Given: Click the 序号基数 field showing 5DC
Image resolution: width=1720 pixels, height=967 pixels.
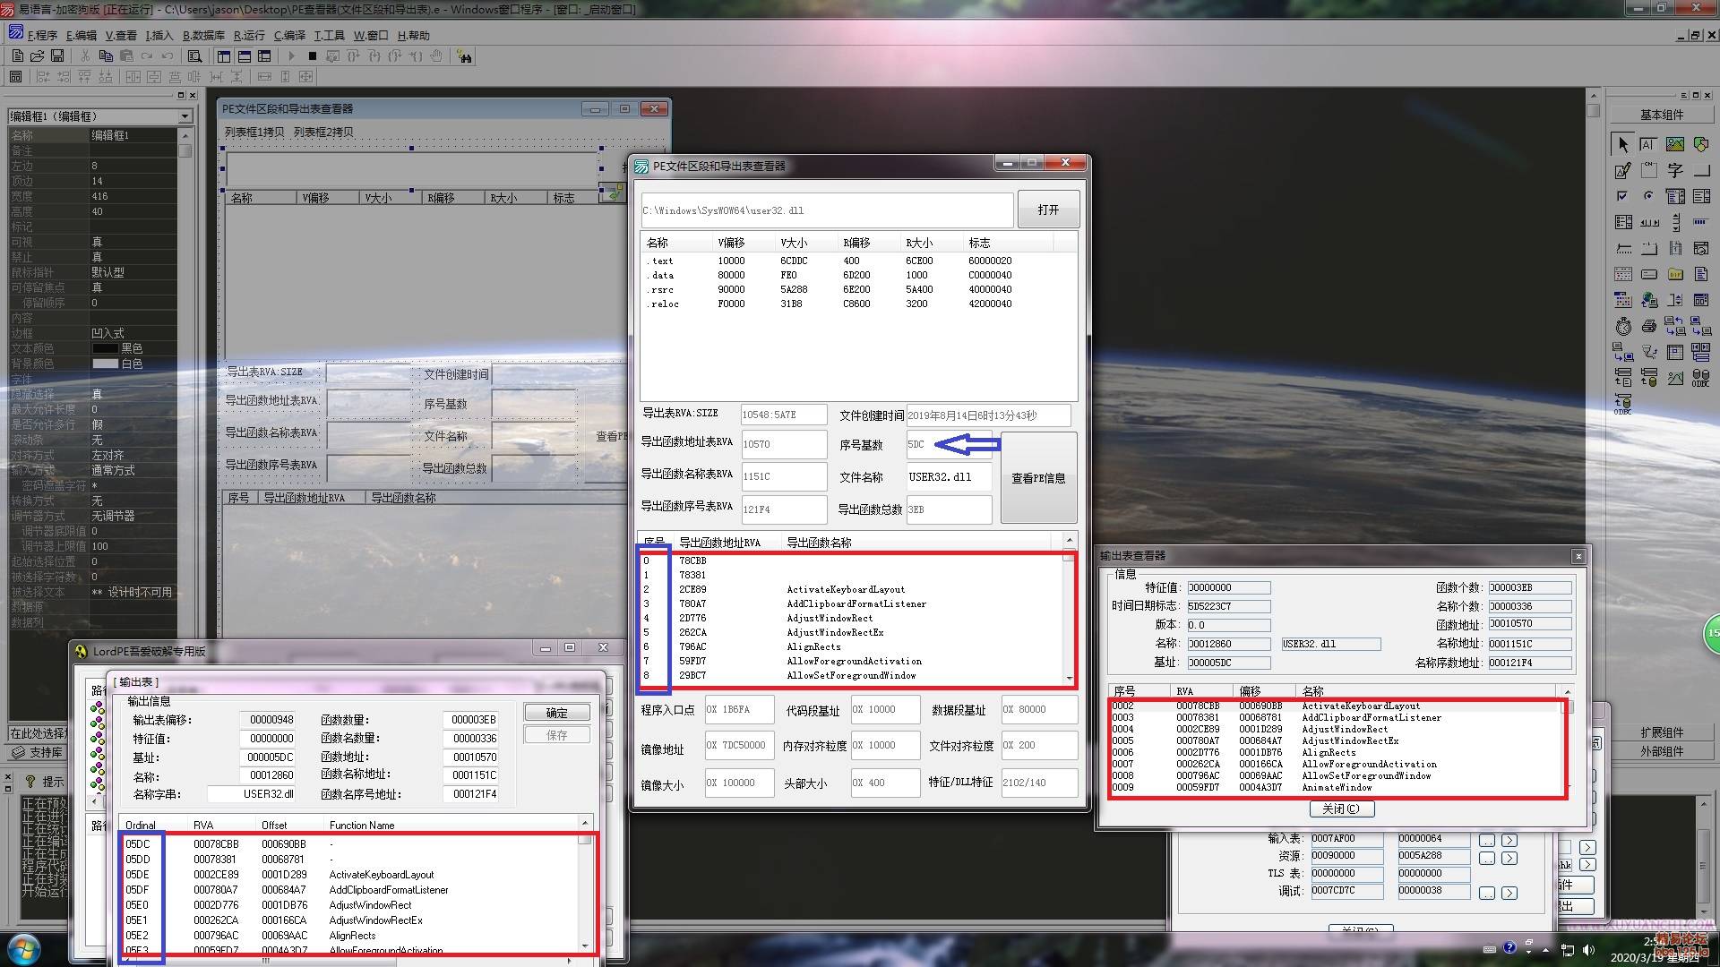Looking at the screenshot, I should click(x=949, y=444).
